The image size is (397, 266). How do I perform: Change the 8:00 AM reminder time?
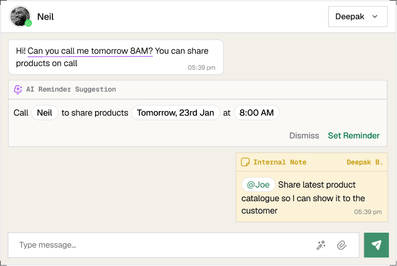256,113
